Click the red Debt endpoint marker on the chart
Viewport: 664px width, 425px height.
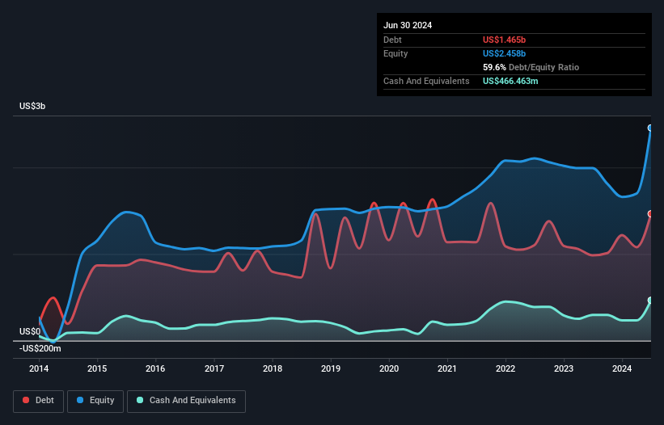click(x=650, y=214)
